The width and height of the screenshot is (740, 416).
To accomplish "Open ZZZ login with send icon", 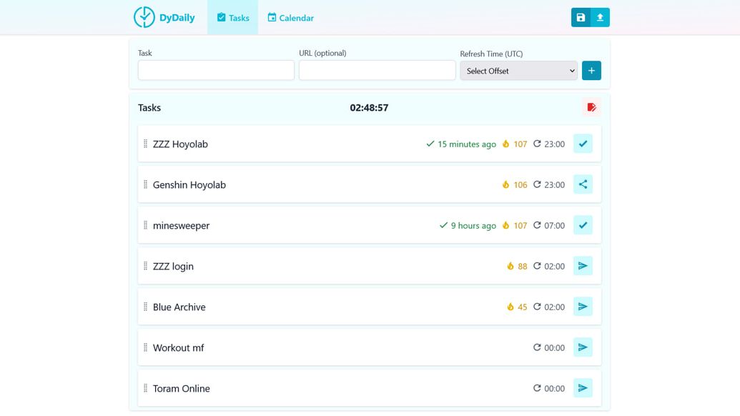I will (x=583, y=266).
